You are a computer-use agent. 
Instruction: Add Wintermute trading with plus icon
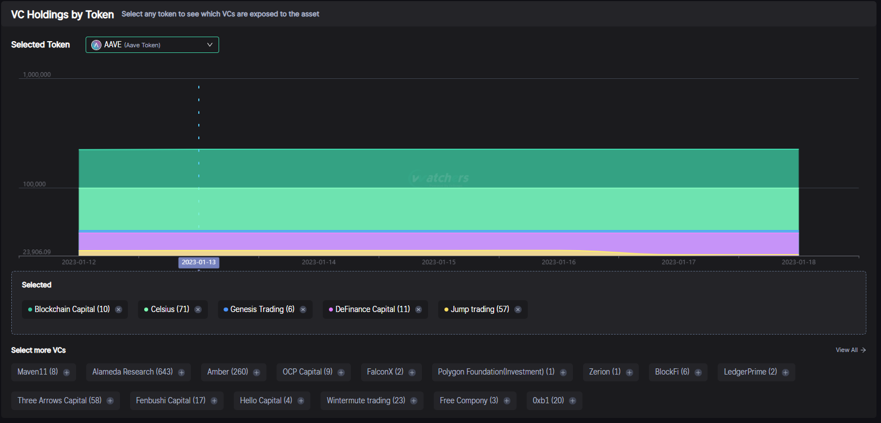pyautogui.click(x=413, y=401)
